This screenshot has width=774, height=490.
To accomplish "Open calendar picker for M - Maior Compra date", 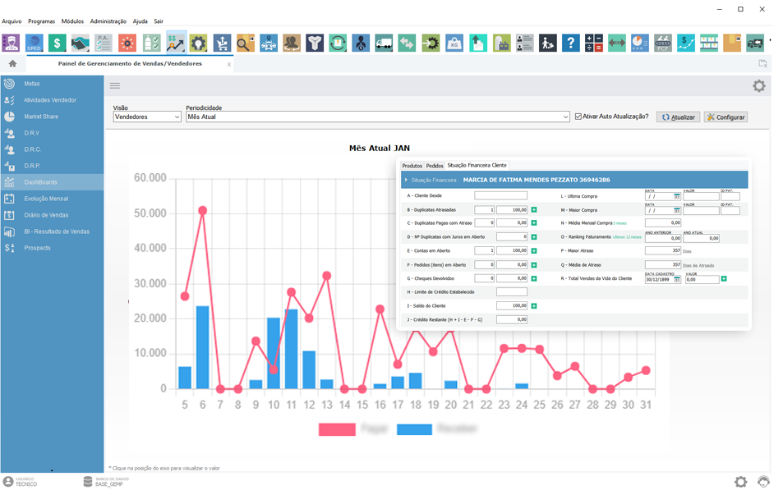I will (x=677, y=210).
